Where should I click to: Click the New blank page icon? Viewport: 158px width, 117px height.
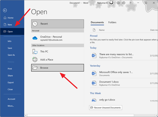(5, 25)
